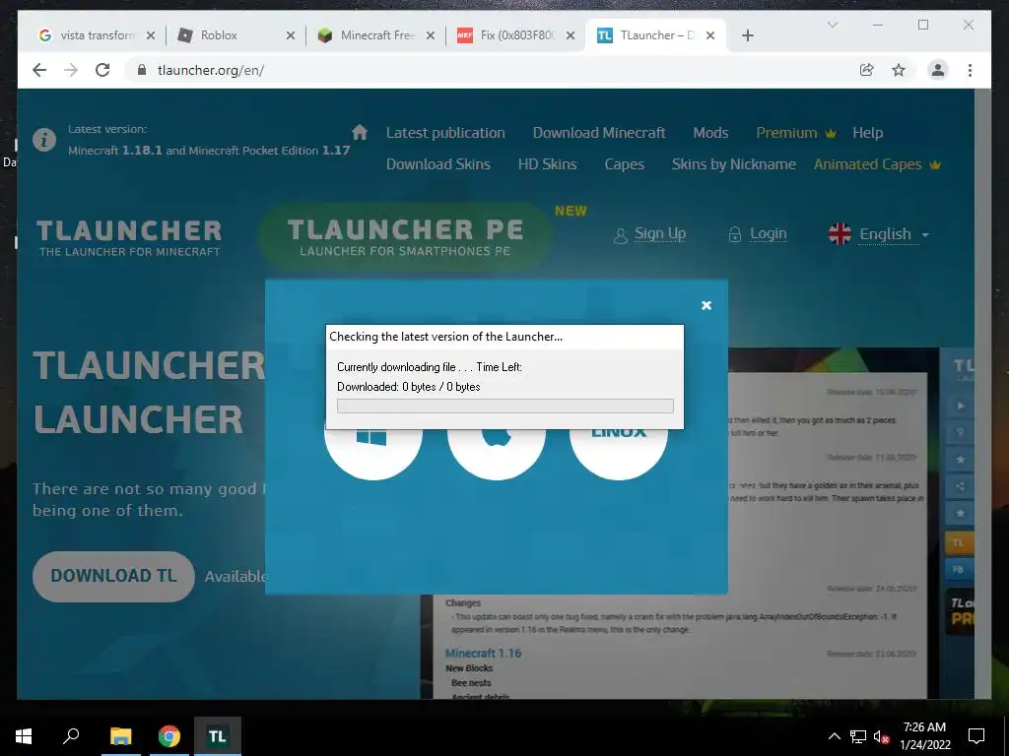Click the launcher download progress bar
This screenshot has height=756, width=1009.
click(505, 406)
